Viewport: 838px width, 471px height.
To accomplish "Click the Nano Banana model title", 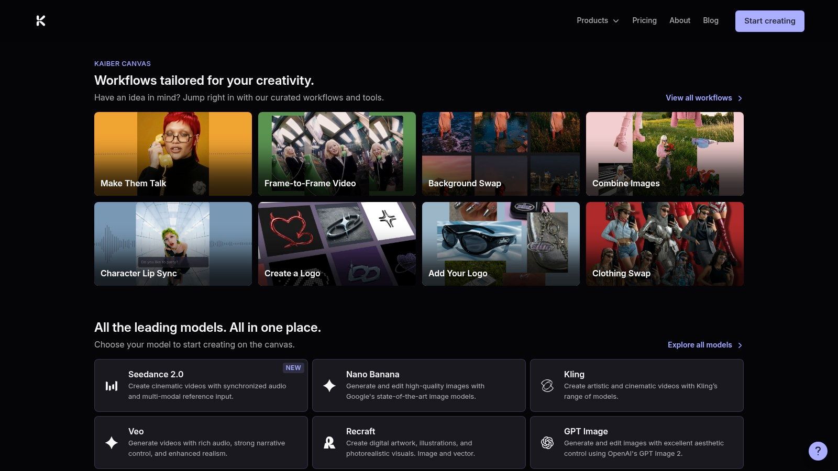I will (x=372, y=374).
